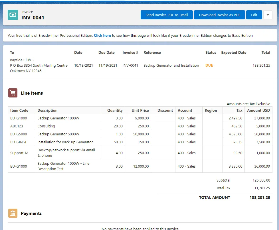The width and height of the screenshot is (279, 230).
Task: Click the Line Items section heading
Action: (32, 93)
